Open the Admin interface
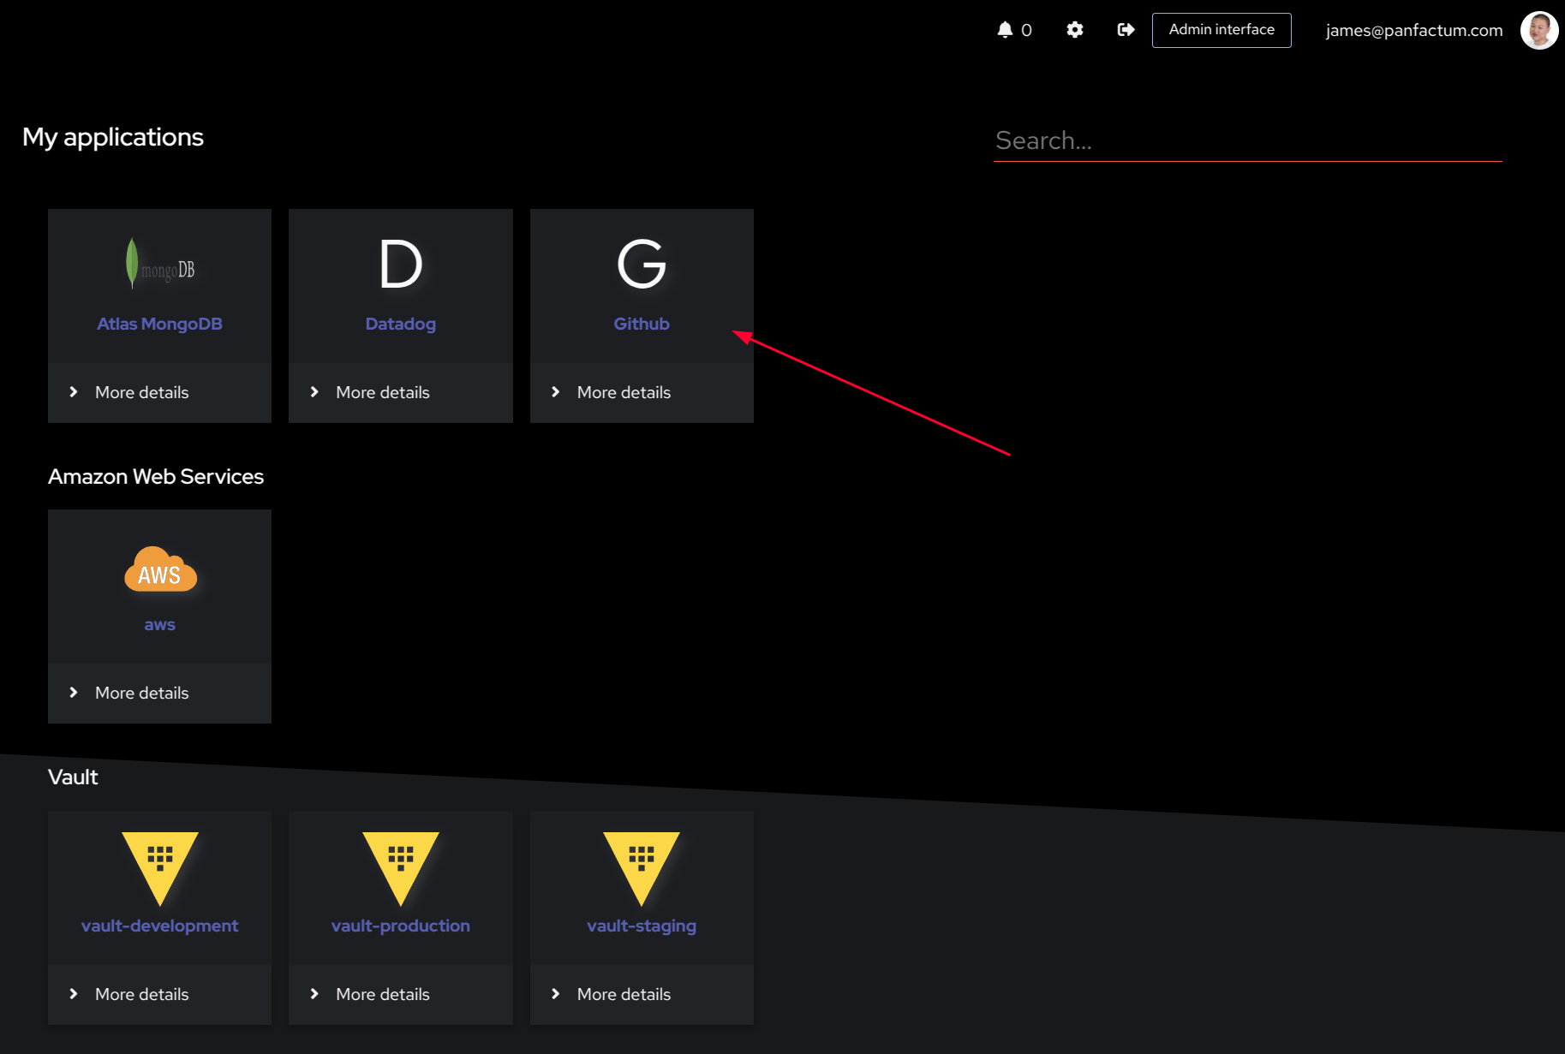1565x1054 pixels. [x=1221, y=29]
